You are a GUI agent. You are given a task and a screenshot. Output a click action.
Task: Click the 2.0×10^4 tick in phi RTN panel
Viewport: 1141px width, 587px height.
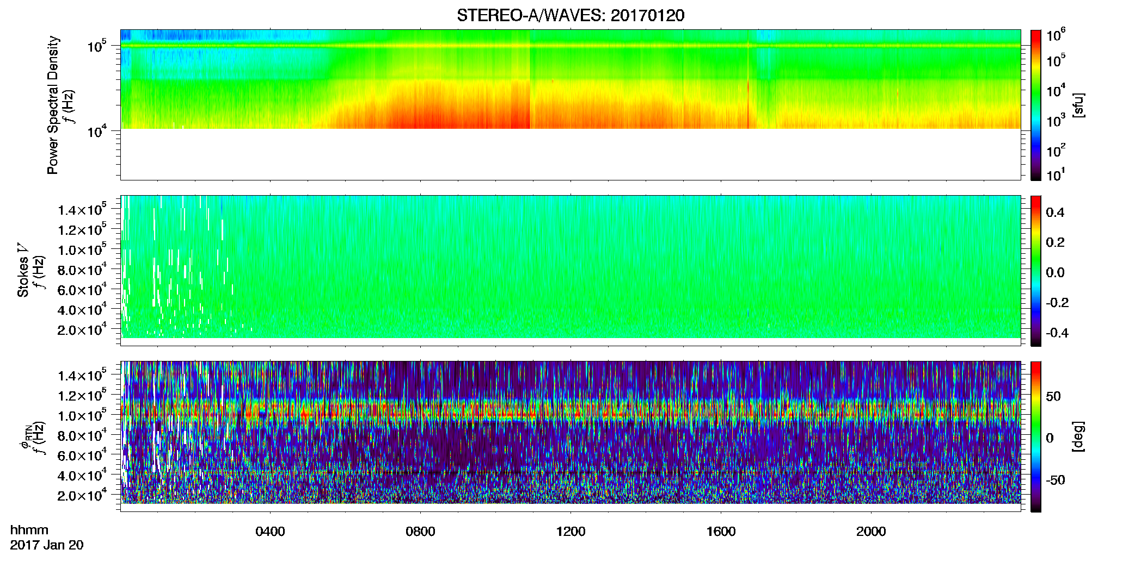[82, 495]
